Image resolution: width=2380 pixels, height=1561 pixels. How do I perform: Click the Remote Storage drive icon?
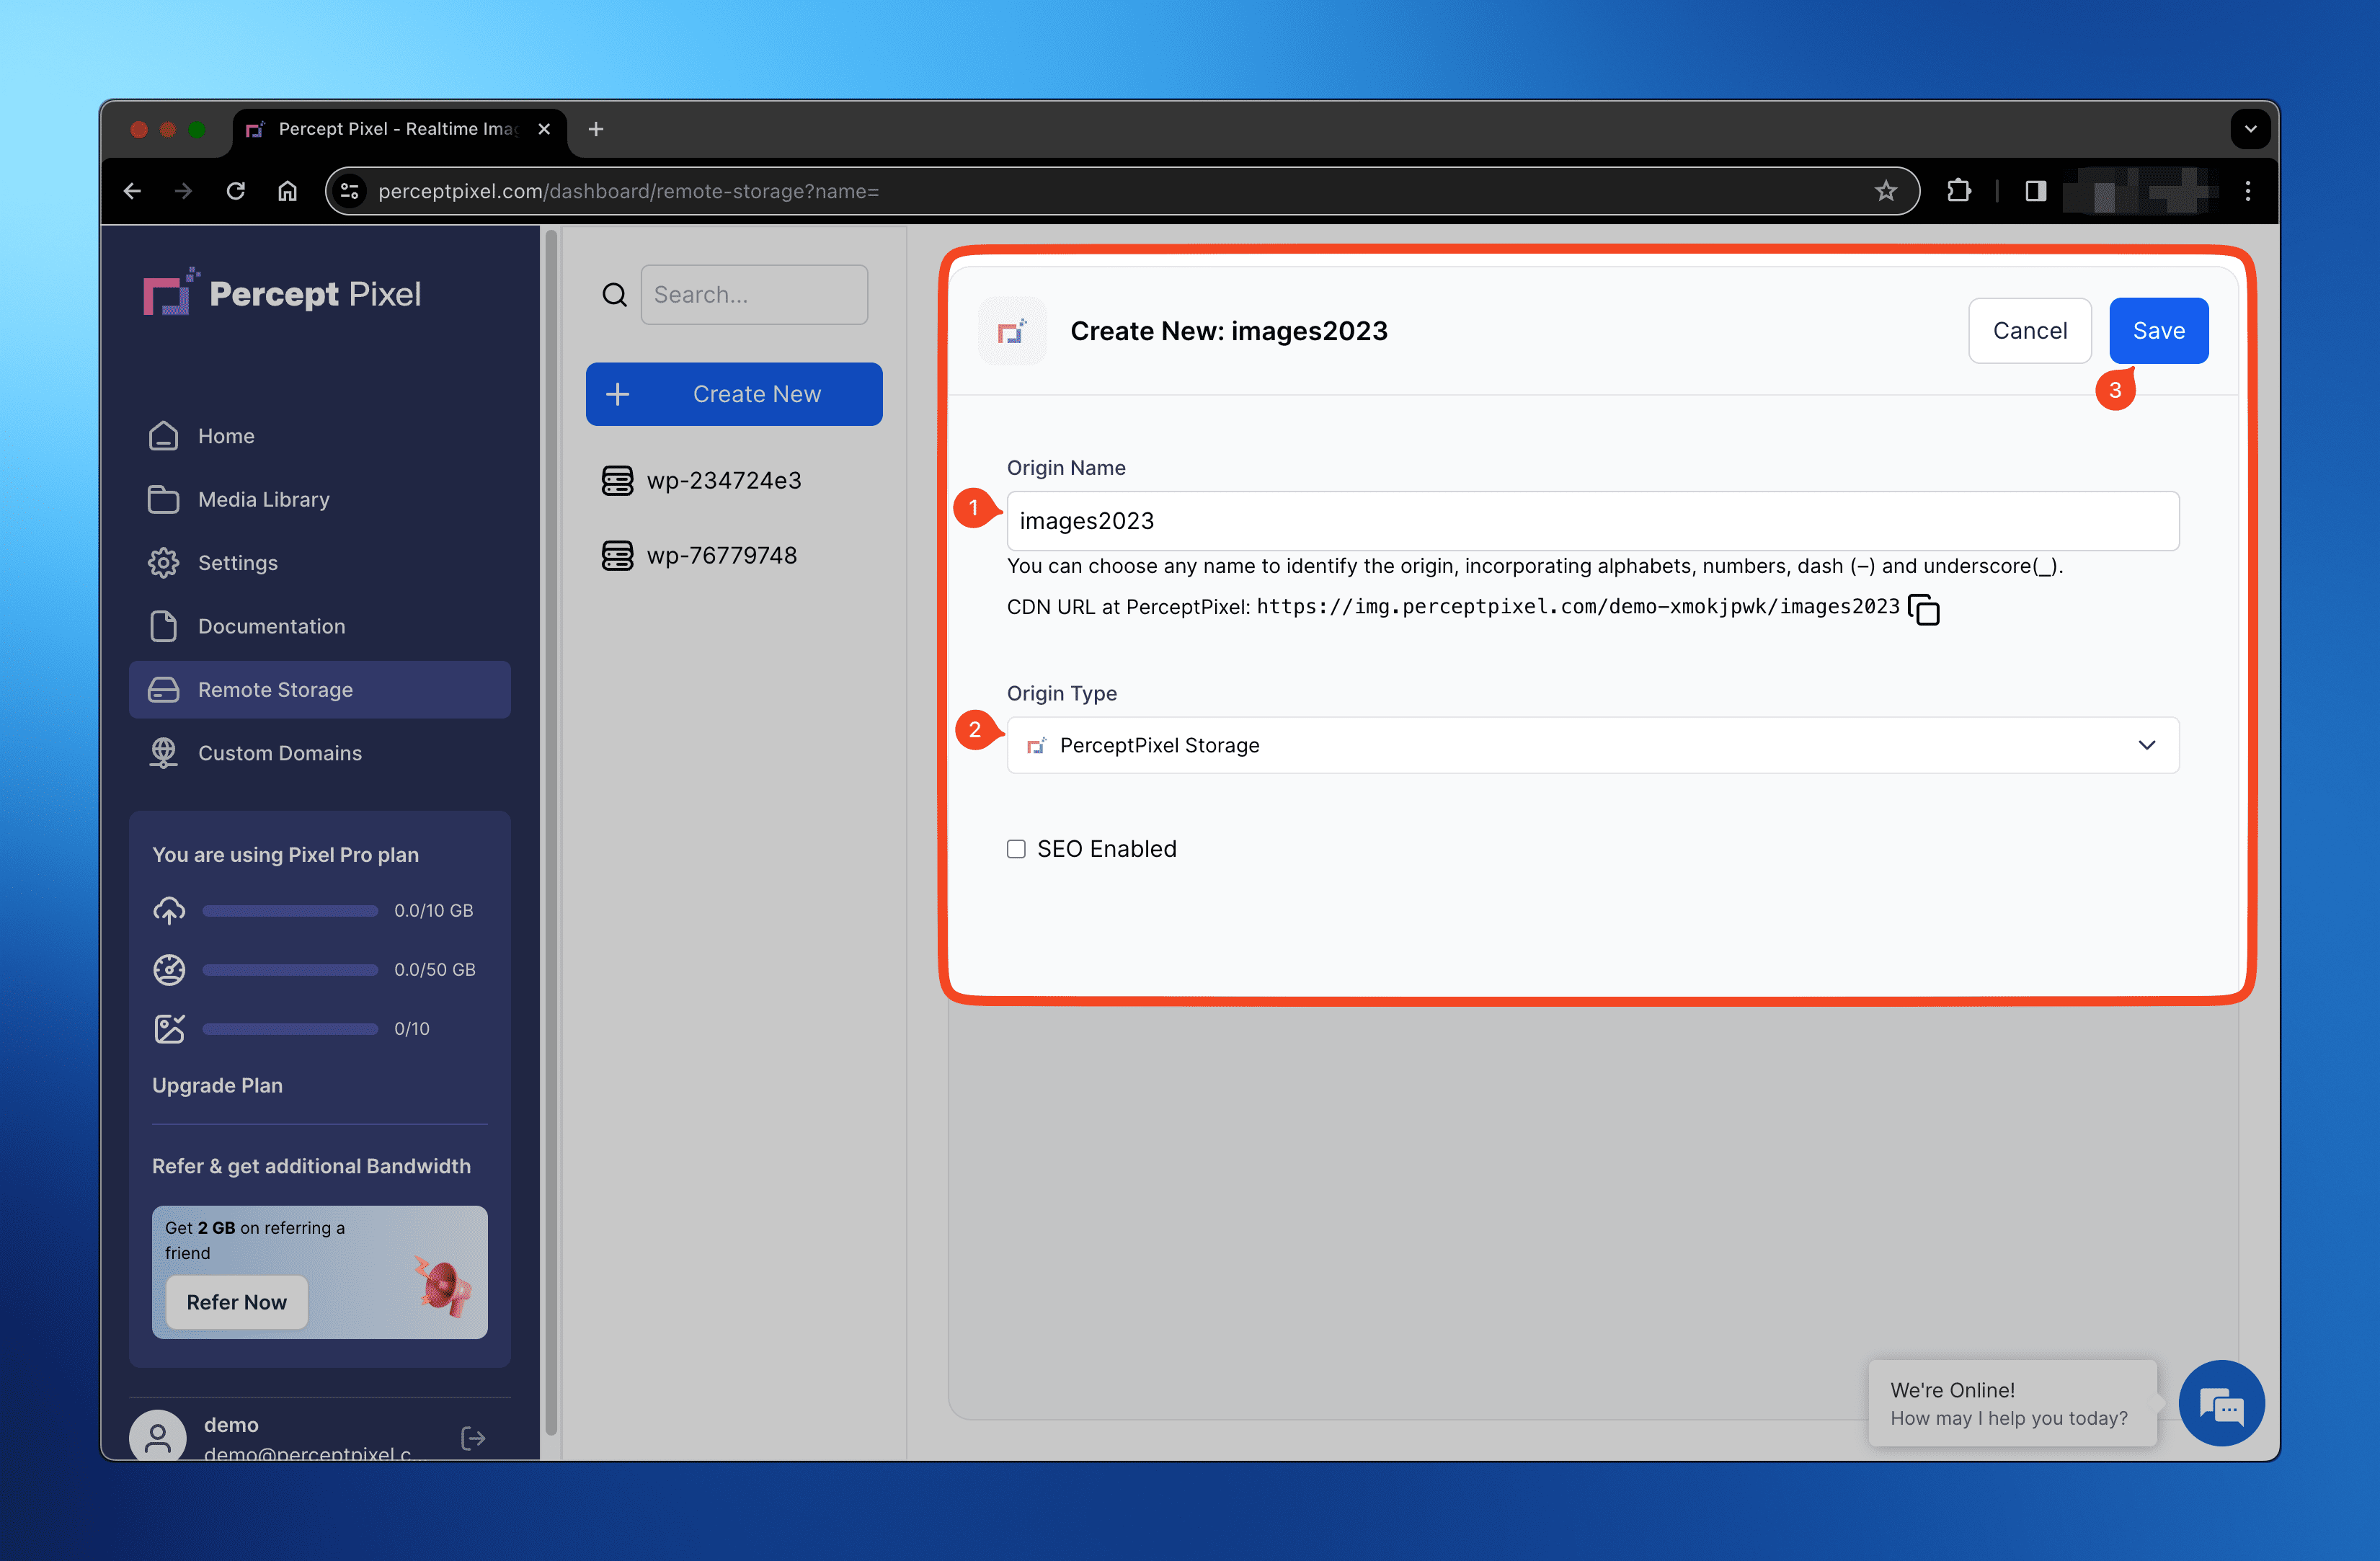coord(163,690)
